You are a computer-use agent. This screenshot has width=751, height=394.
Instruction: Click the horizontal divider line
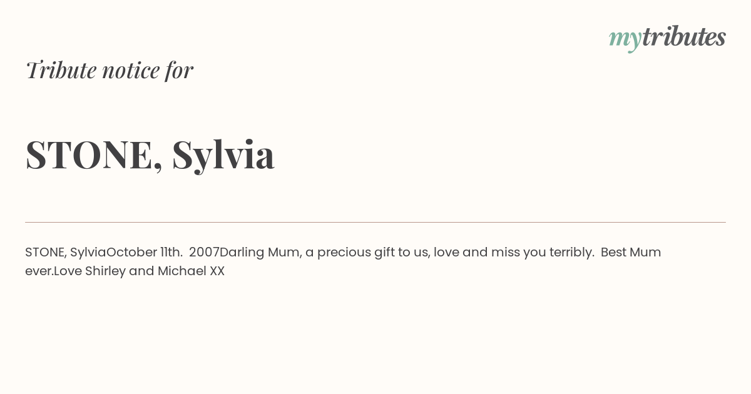tap(375, 222)
